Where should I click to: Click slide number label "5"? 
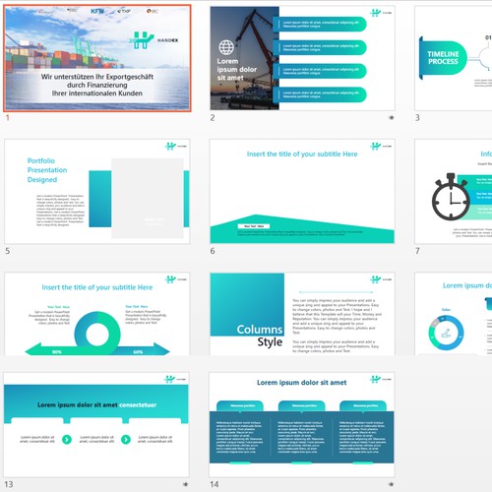8,251
